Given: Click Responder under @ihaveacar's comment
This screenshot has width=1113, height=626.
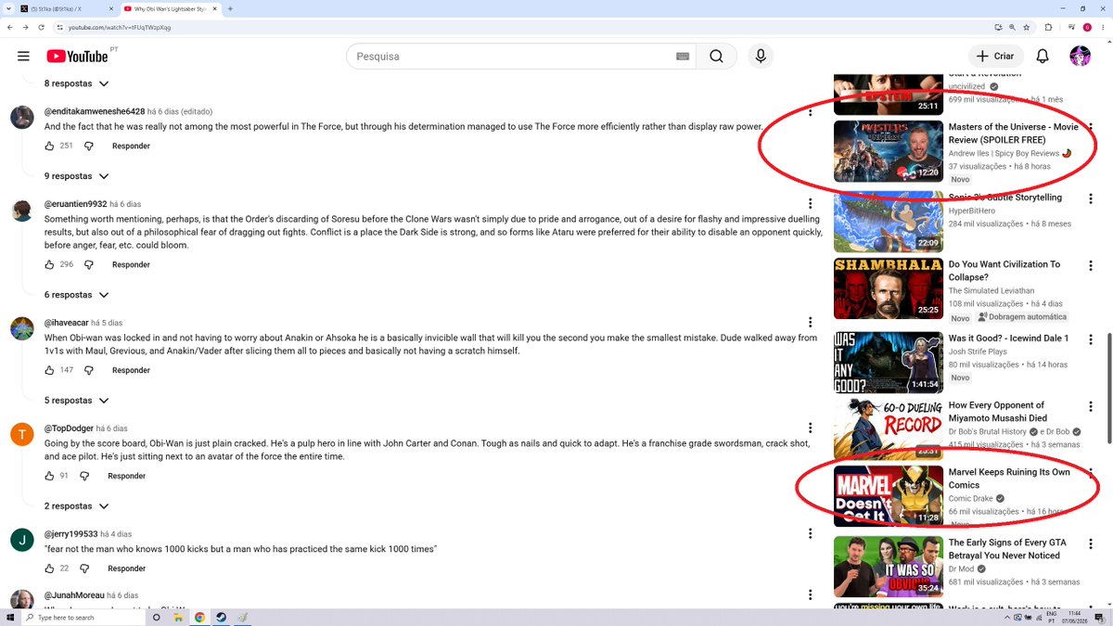Looking at the screenshot, I should 131,370.
